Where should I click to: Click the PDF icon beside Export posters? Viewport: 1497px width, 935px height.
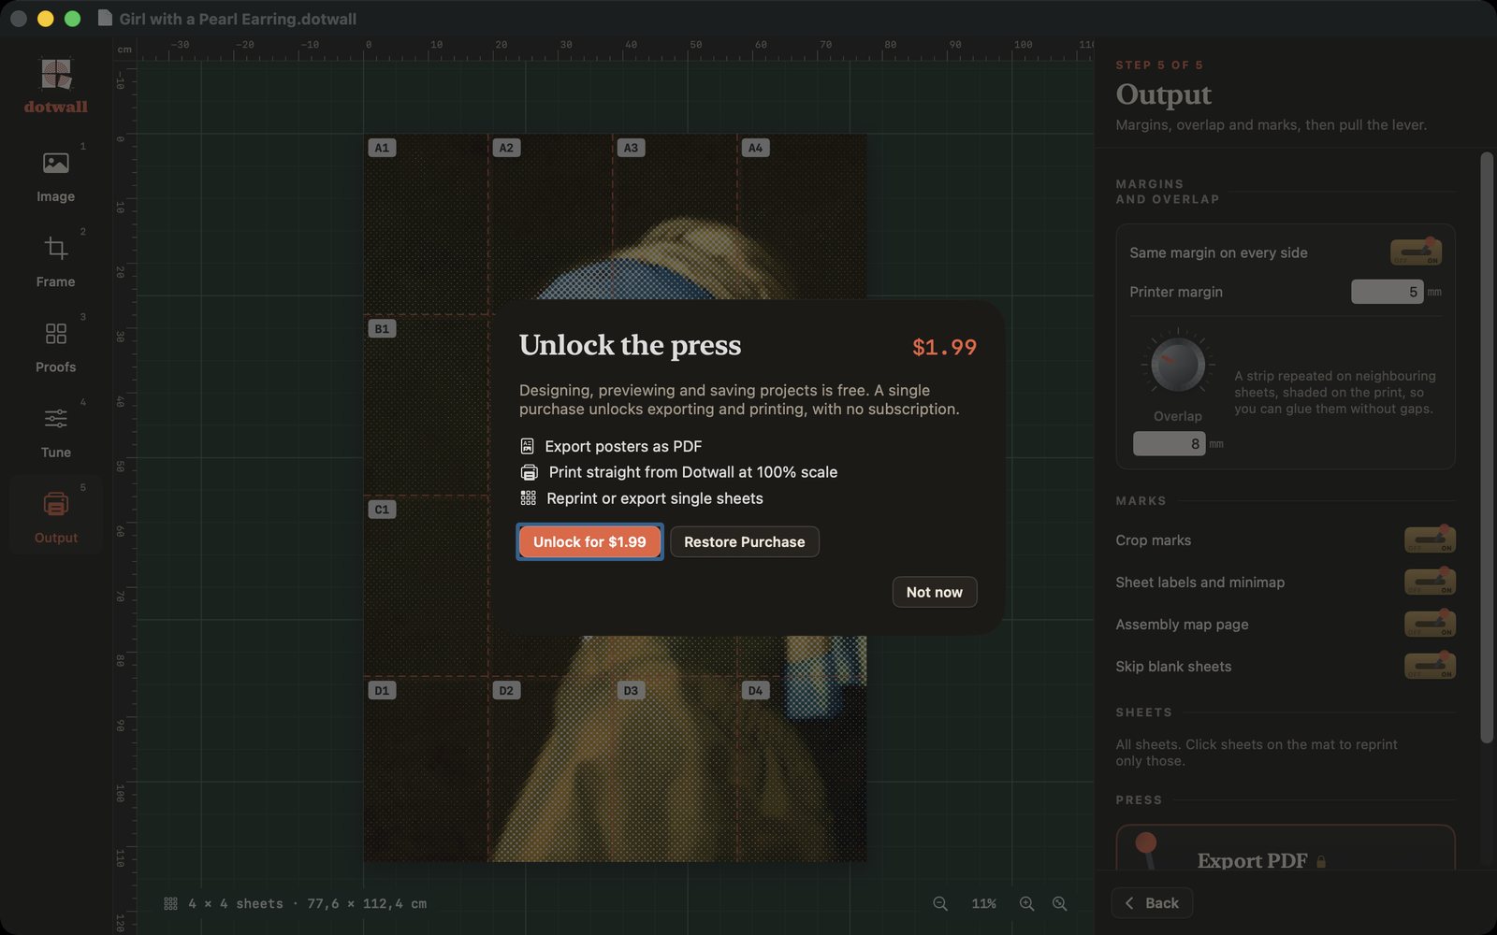click(x=528, y=446)
